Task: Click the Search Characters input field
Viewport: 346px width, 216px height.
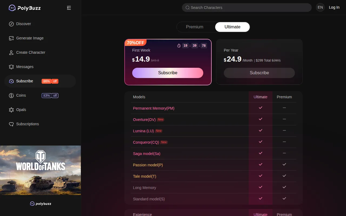Action: coord(247,8)
